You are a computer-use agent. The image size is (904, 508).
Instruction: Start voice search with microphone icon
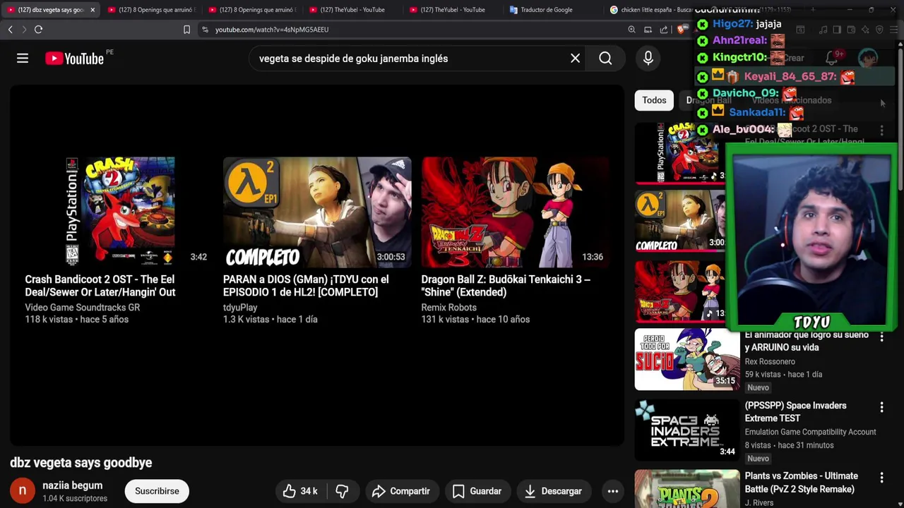coord(648,59)
